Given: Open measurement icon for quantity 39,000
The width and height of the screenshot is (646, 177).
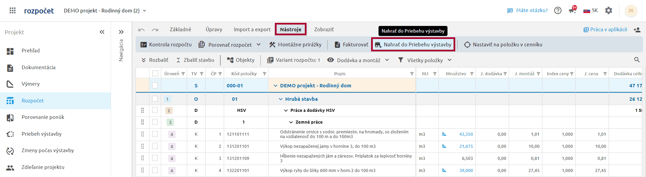Looking at the screenshot, I should tap(444, 170).
